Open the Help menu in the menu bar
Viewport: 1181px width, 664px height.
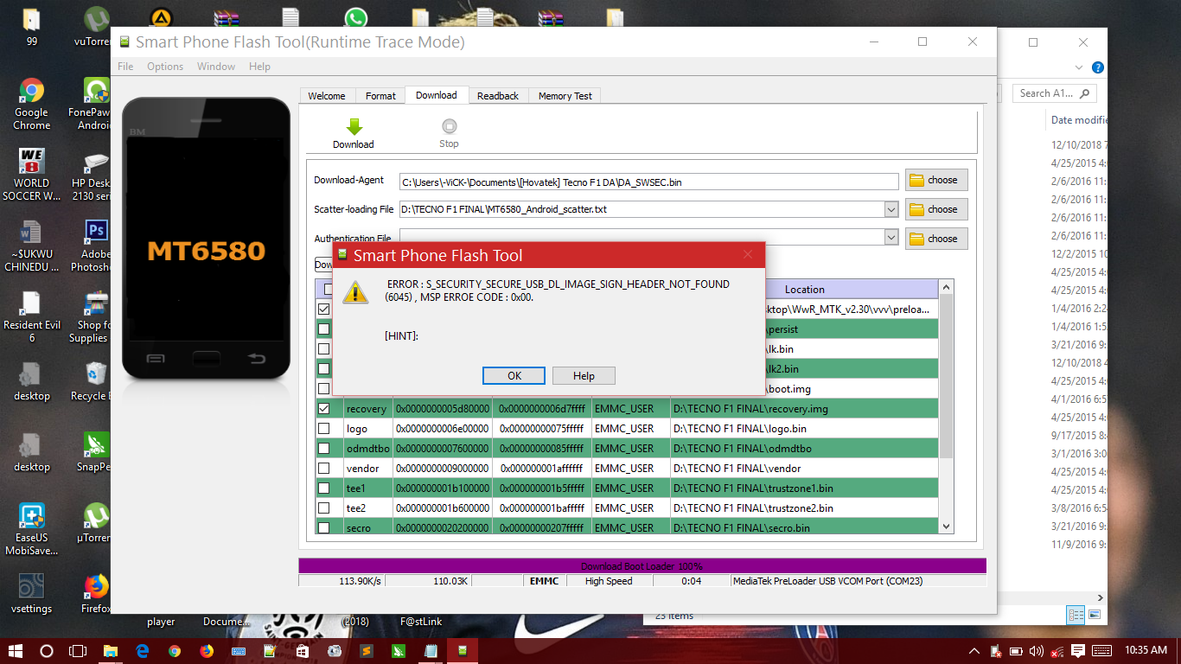(259, 67)
